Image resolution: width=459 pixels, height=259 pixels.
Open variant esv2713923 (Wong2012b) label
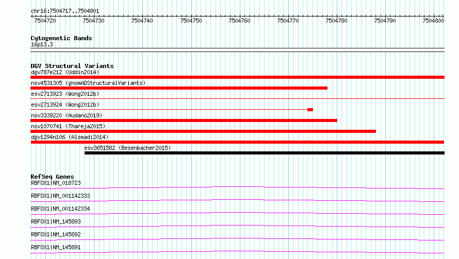(x=65, y=94)
